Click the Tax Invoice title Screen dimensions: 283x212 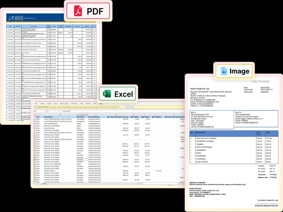coord(260,81)
